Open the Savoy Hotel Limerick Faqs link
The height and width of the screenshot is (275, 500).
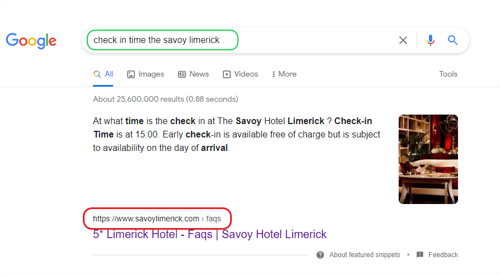[x=209, y=234]
